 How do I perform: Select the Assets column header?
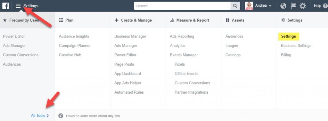coord(235,20)
